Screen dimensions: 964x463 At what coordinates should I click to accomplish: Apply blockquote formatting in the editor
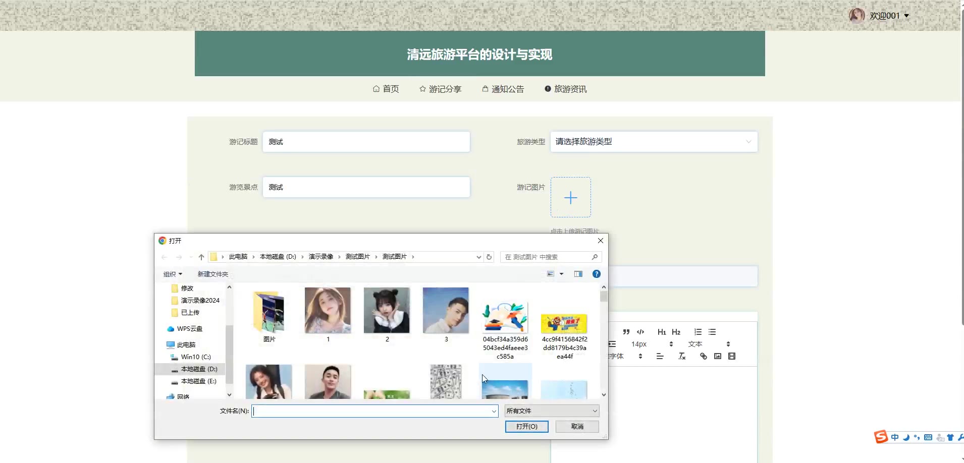coord(626,332)
